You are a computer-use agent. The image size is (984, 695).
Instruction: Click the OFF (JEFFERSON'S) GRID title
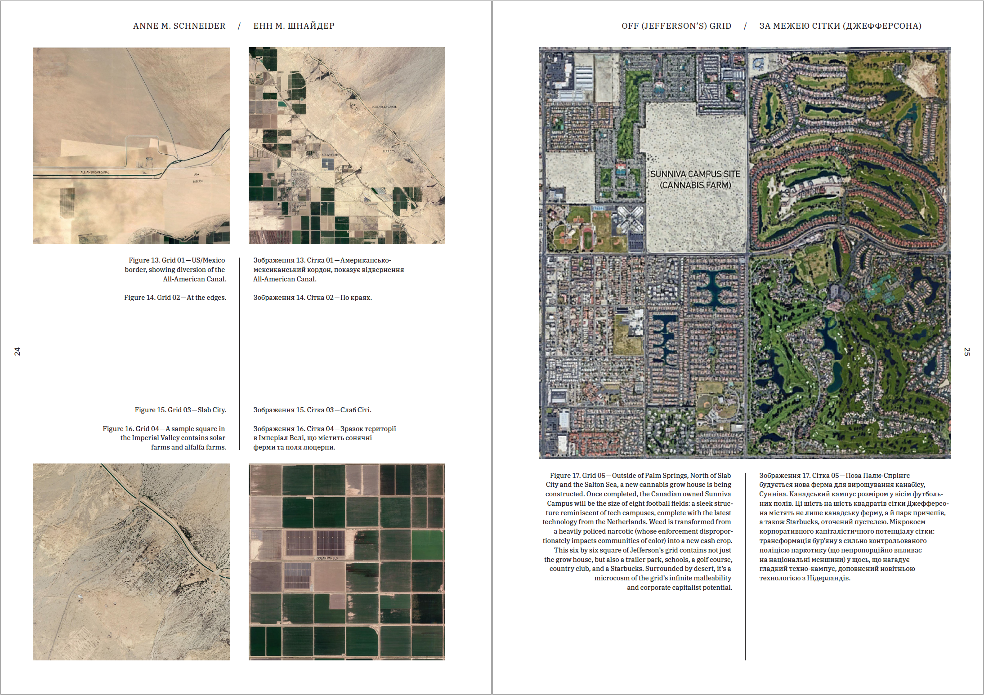tap(676, 26)
